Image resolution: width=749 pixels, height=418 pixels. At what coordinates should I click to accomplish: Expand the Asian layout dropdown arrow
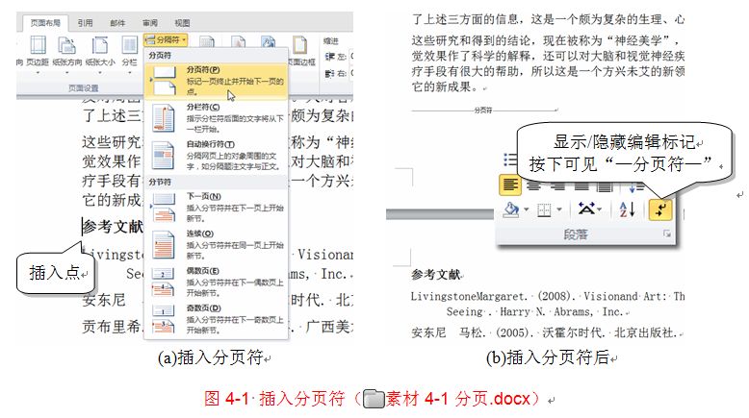pyautogui.click(x=600, y=209)
